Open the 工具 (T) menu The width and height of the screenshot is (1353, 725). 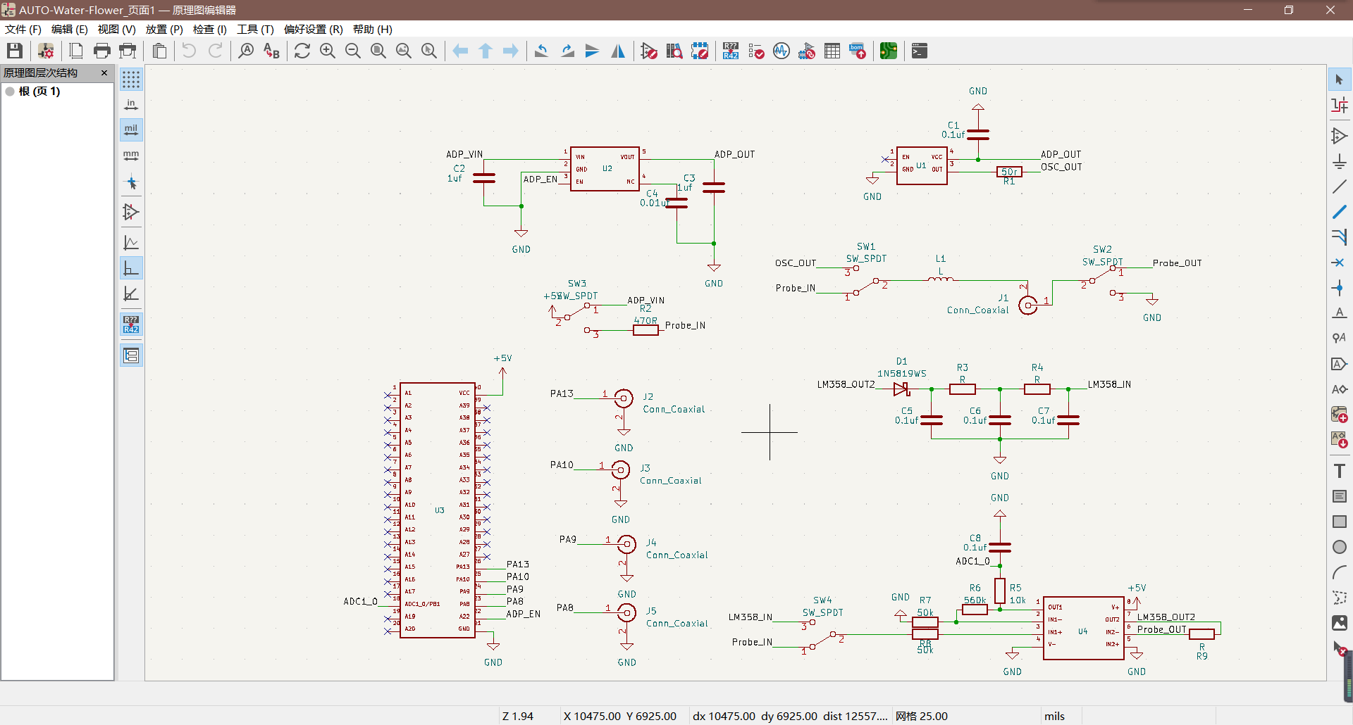(255, 29)
